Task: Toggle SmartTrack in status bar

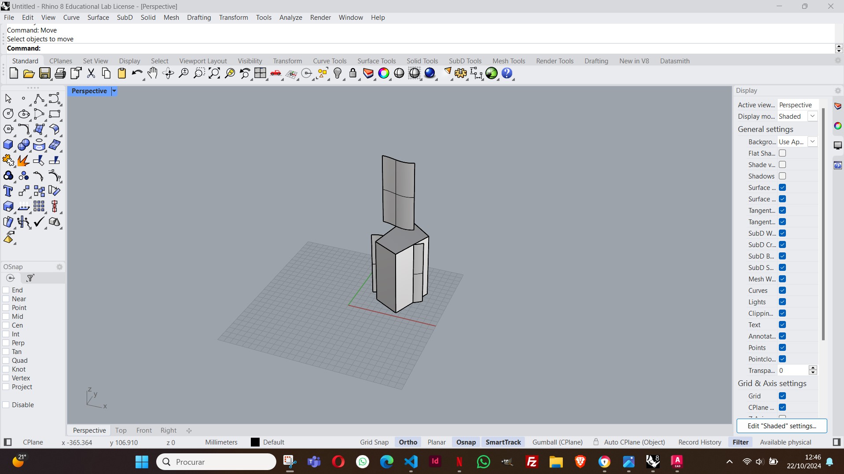Action: (503, 442)
